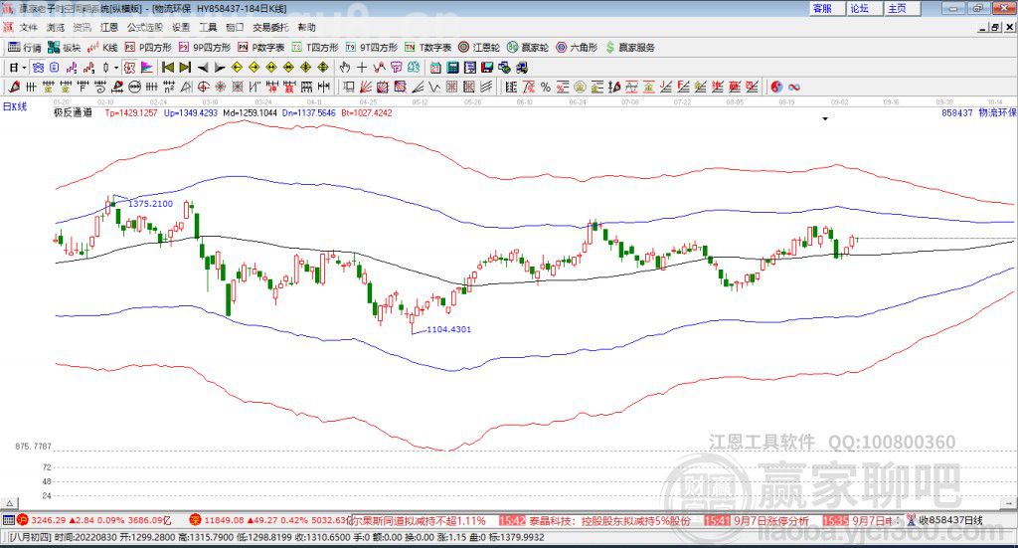Click the Shanghai index 3246.29 status entry
Image resolution: width=1018 pixels, height=548 pixels.
[93, 520]
